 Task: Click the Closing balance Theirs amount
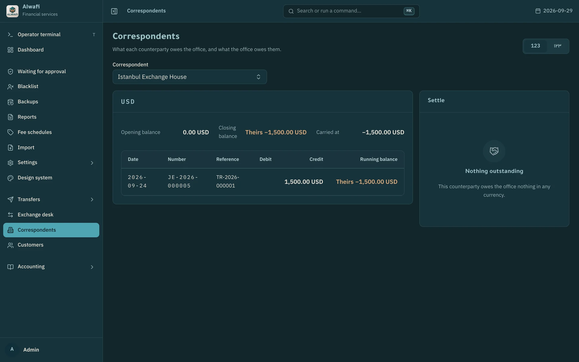click(276, 132)
